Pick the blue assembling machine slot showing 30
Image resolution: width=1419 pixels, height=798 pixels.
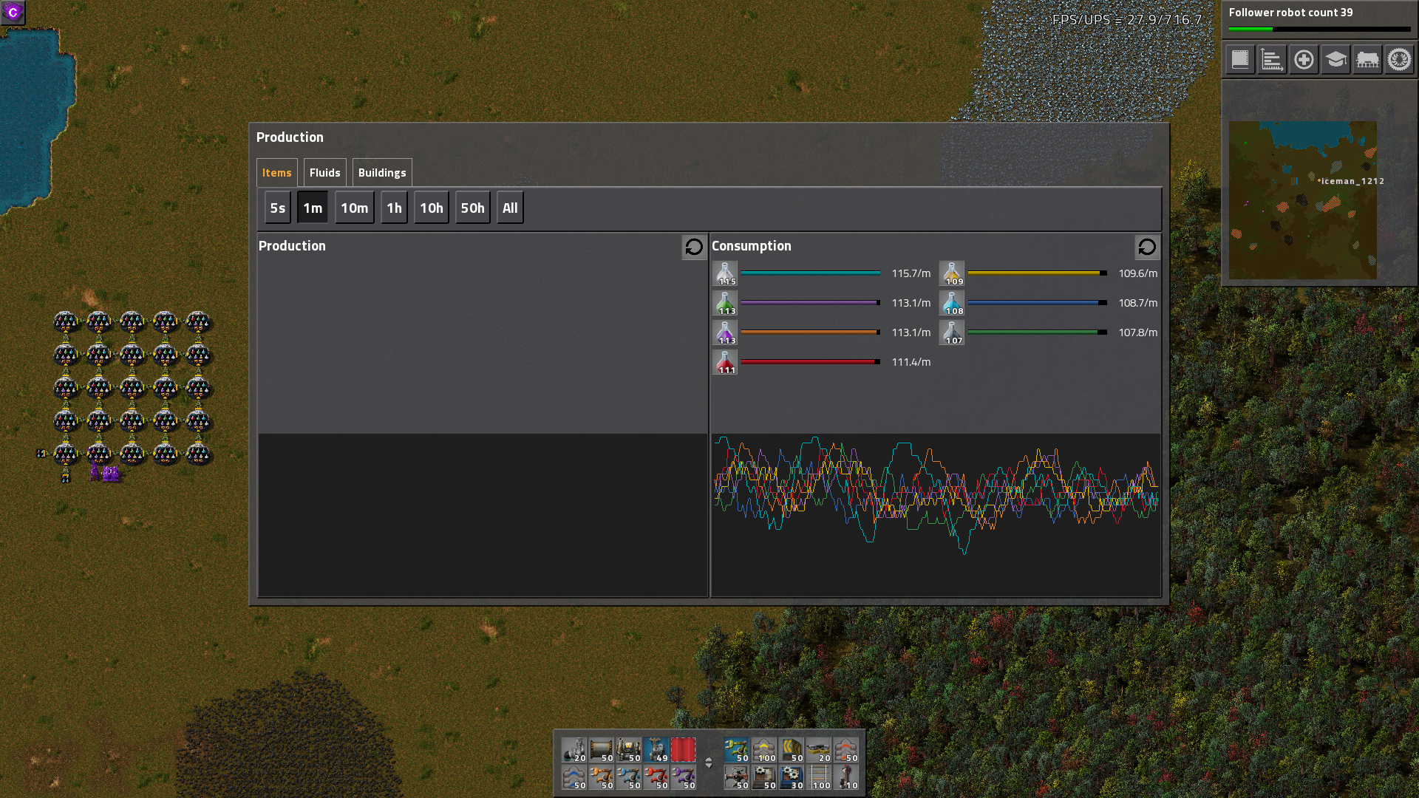pyautogui.click(x=792, y=777)
